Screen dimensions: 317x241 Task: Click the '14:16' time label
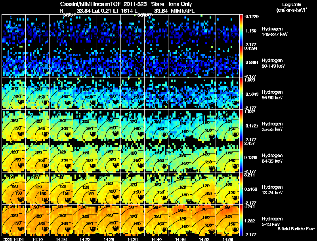[61, 239]
